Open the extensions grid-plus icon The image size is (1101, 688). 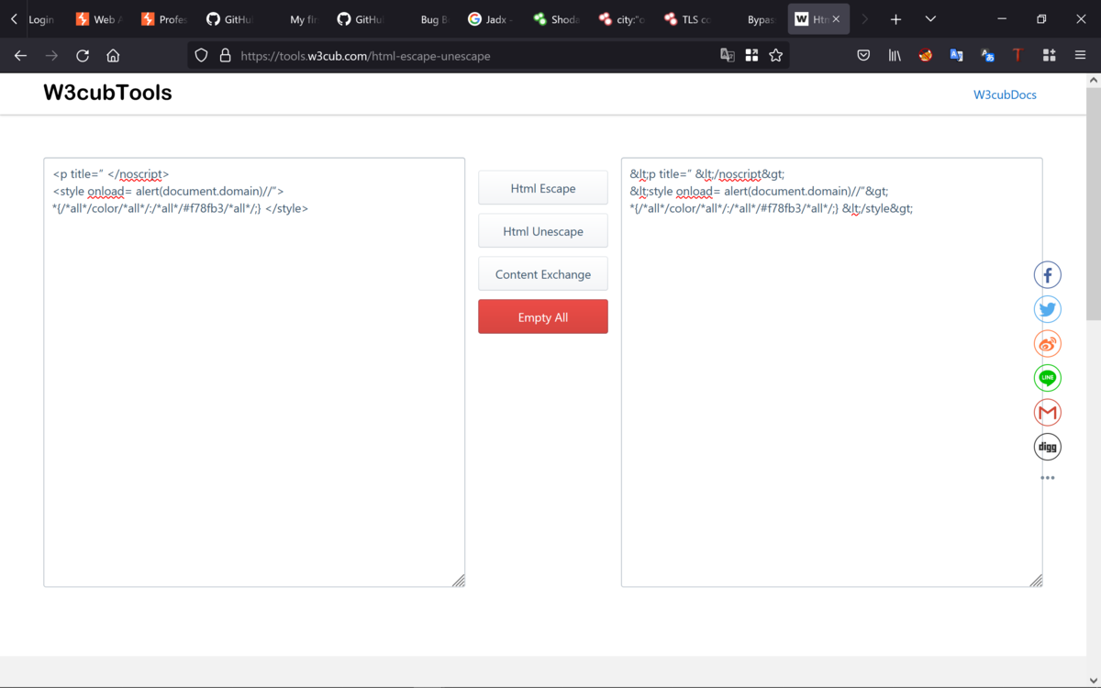[1049, 56]
